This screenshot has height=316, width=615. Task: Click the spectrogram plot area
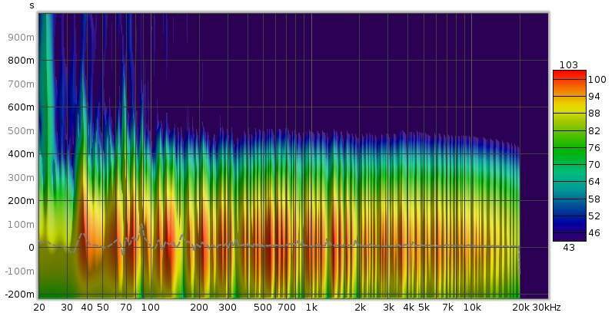[293, 156]
